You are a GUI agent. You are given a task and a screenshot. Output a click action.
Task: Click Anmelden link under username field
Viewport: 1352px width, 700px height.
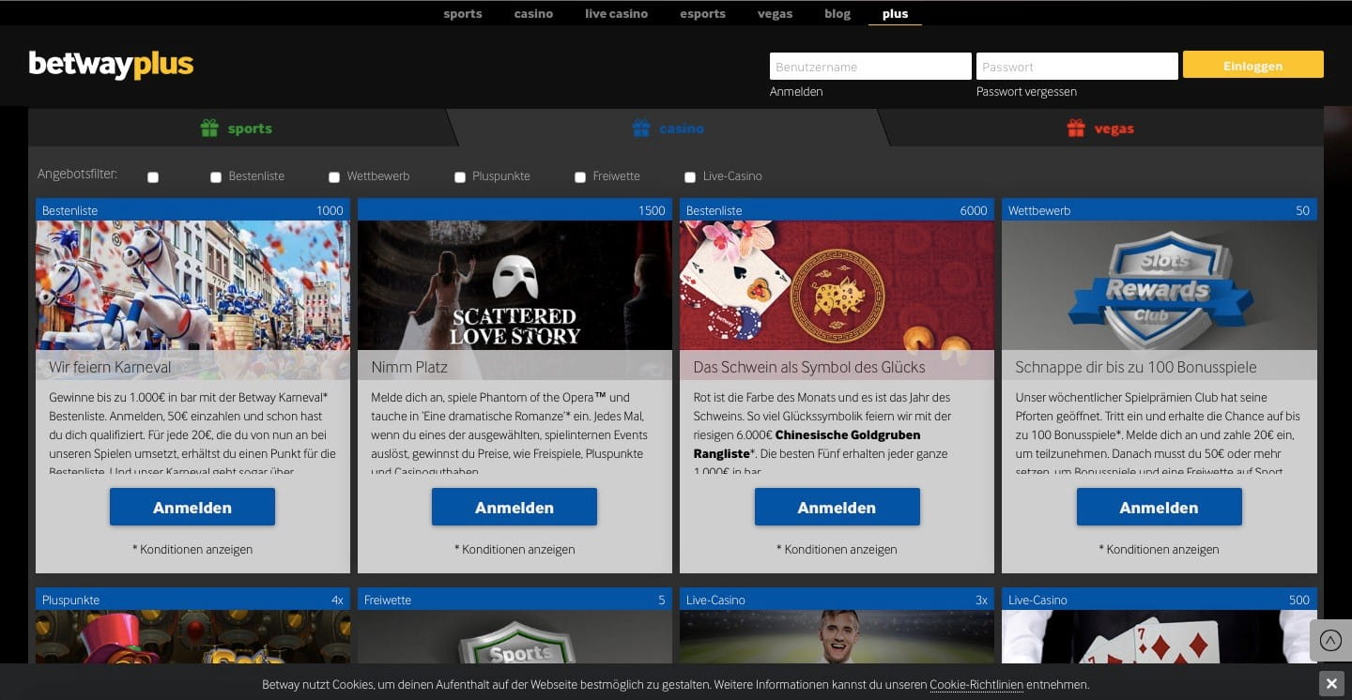tap(796, 91)
